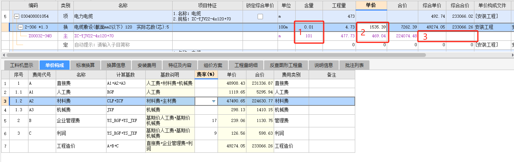This screenshot has height=162, width=514.
Task: Click the 自动提示：请输入子目简称 input cell
Action: tap(123, 45)
